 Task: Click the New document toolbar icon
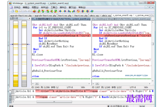click(x=13, y=11)
